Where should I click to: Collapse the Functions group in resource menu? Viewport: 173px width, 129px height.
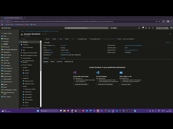[21, 67]
